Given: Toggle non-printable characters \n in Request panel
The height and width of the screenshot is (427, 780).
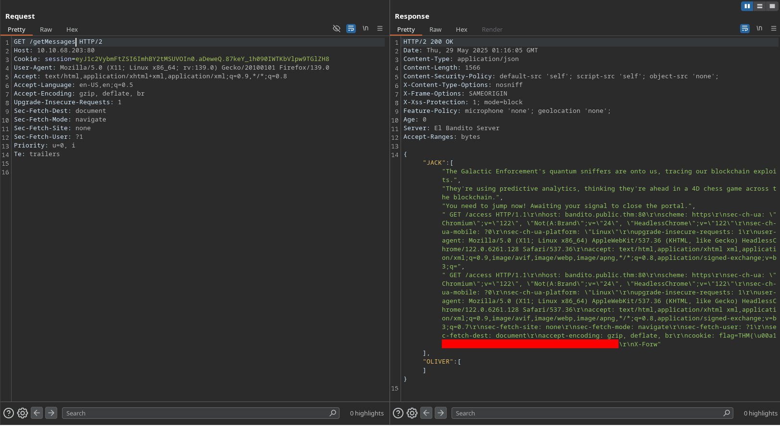Looking at the screenshot, I should point(365,28).
